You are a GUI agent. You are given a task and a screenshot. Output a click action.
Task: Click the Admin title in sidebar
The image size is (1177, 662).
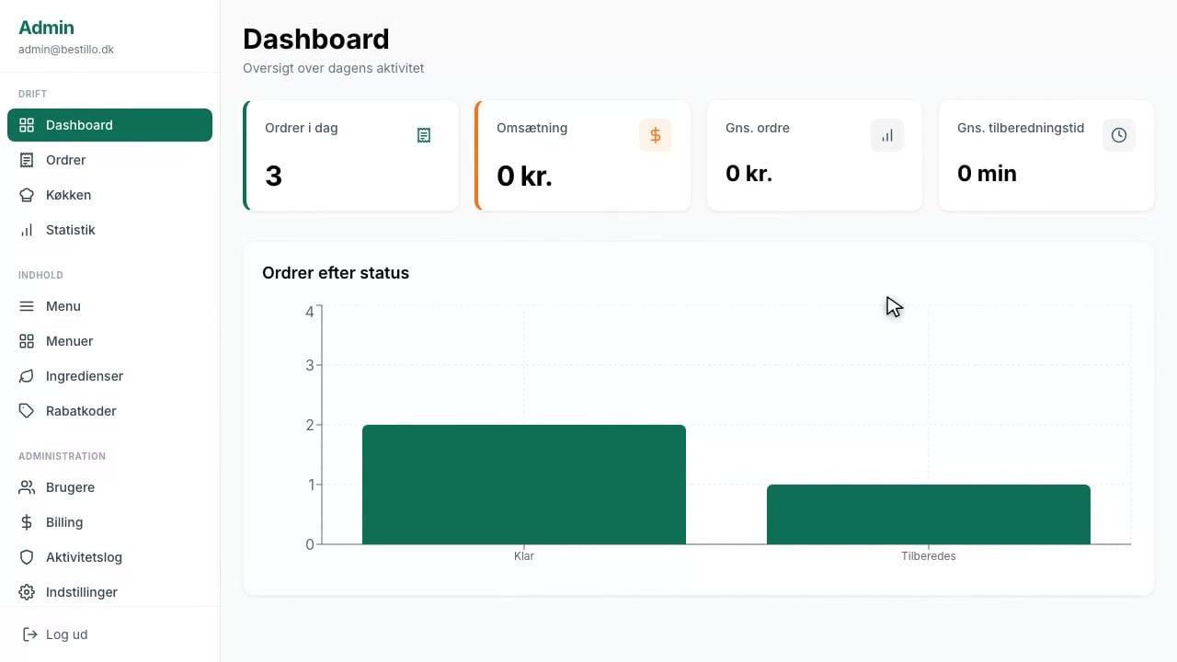click(46, 28)
